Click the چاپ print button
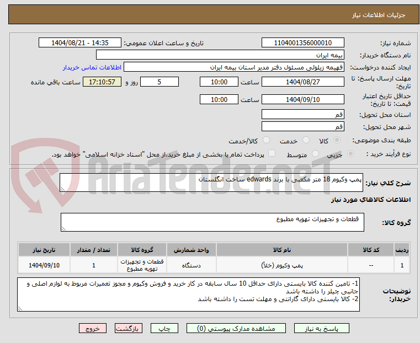This screenshot has width=420, height=343. point(164,328)
